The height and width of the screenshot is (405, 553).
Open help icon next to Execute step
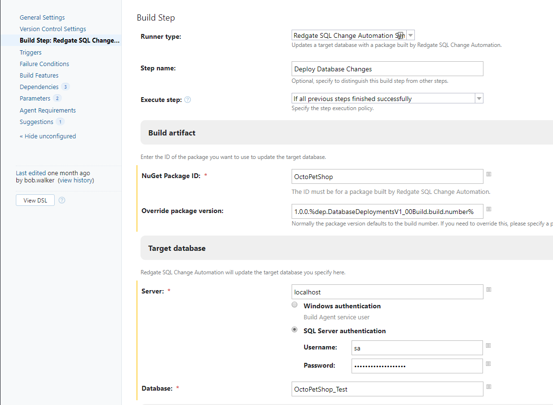[x=188, y=100]
